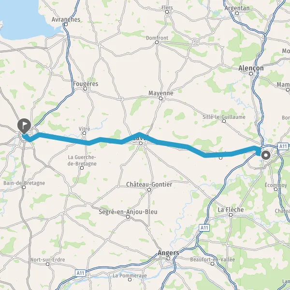Image resolution: width=290 pixels, height=290 pixels.
Task: Select the Vitré town marker
Action: pos(84,133)
